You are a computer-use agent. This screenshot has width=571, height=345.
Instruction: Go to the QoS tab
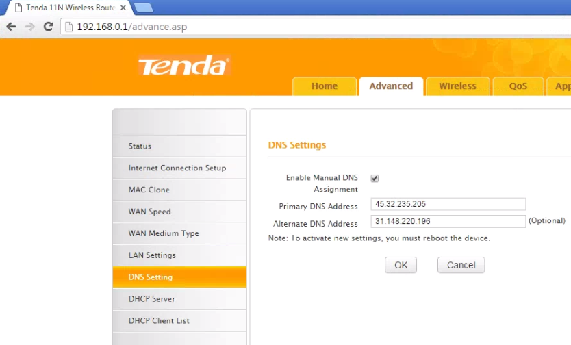pos(518,86)
